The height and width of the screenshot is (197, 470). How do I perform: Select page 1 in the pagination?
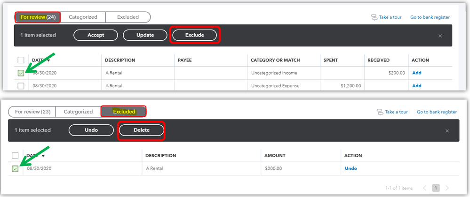click(436, 188)
